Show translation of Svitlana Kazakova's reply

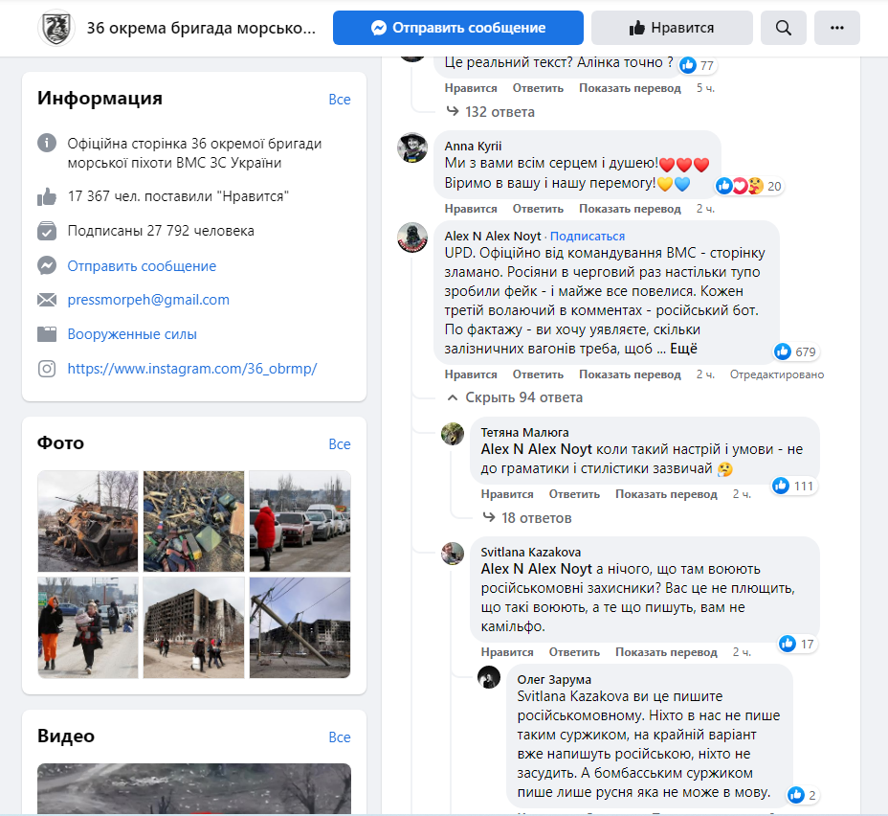[x=666, y=652]
